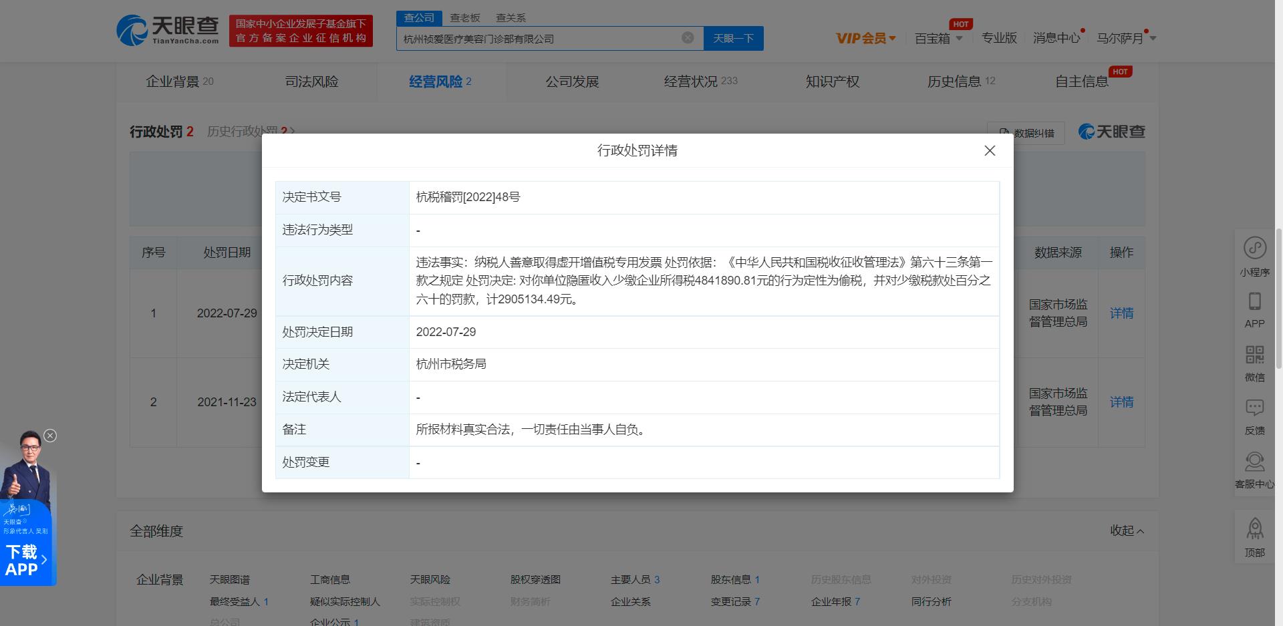
Task: Expand the 马尔萨月 user menu
Action: [x=1126, y=38]
